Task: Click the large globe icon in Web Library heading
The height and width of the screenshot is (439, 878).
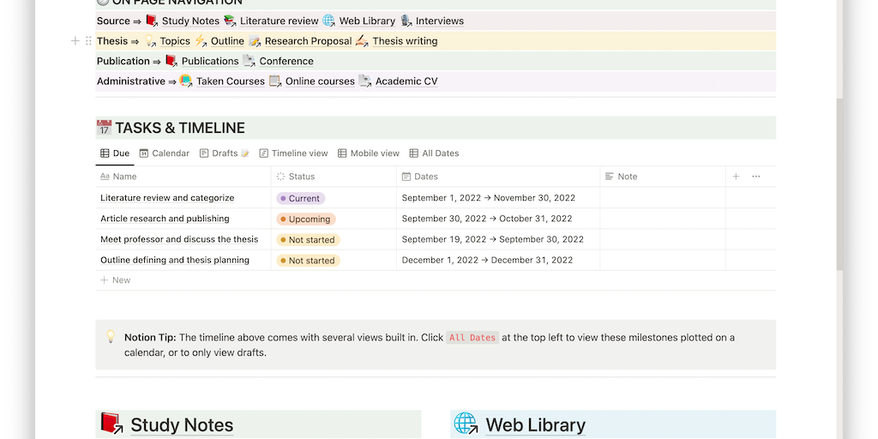Action: pyautogui.click(x=466, y=424)
